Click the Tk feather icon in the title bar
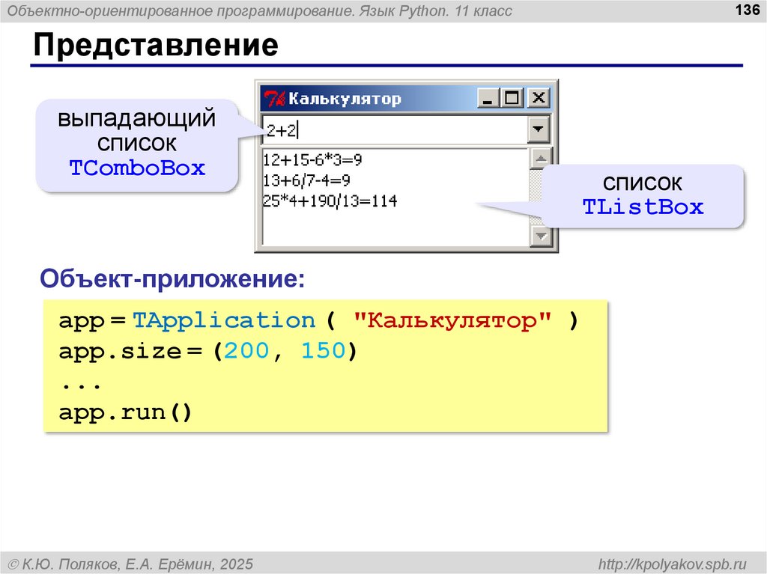 [275, 99]
